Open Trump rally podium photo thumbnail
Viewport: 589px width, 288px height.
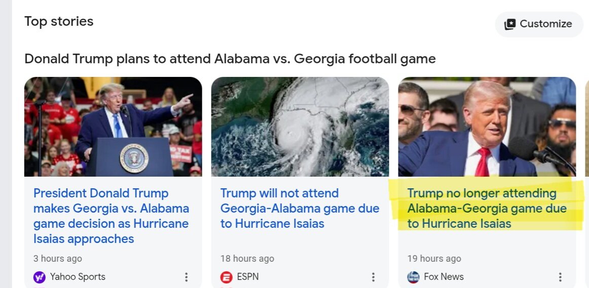coord(113,127)
